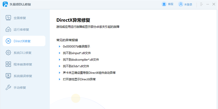Click the 常见的异常报错 label
Viewport: 218px width, 109px height.
tap(67, 40)
